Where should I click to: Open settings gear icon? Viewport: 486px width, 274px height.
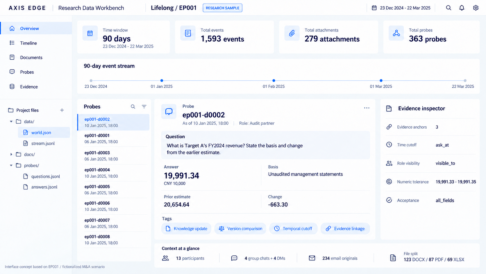click(x=476, y=8)
